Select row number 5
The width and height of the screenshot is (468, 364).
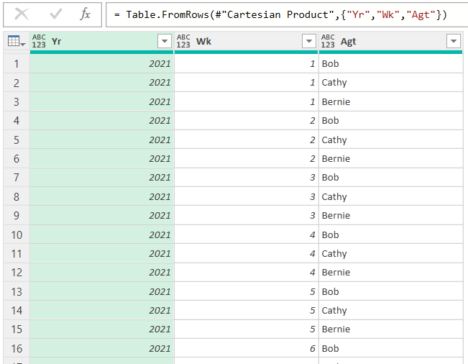pos(17,140)
